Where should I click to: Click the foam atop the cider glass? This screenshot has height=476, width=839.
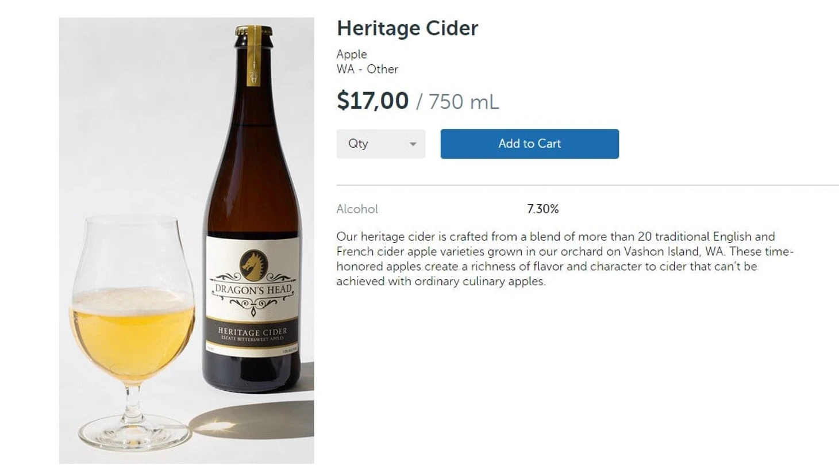tap(132, 299)
